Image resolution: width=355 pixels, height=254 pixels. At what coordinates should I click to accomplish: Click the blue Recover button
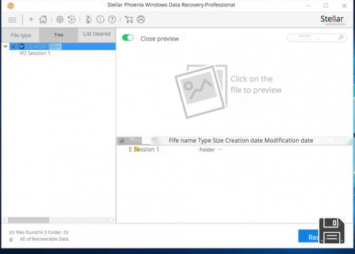pos(309,236)
